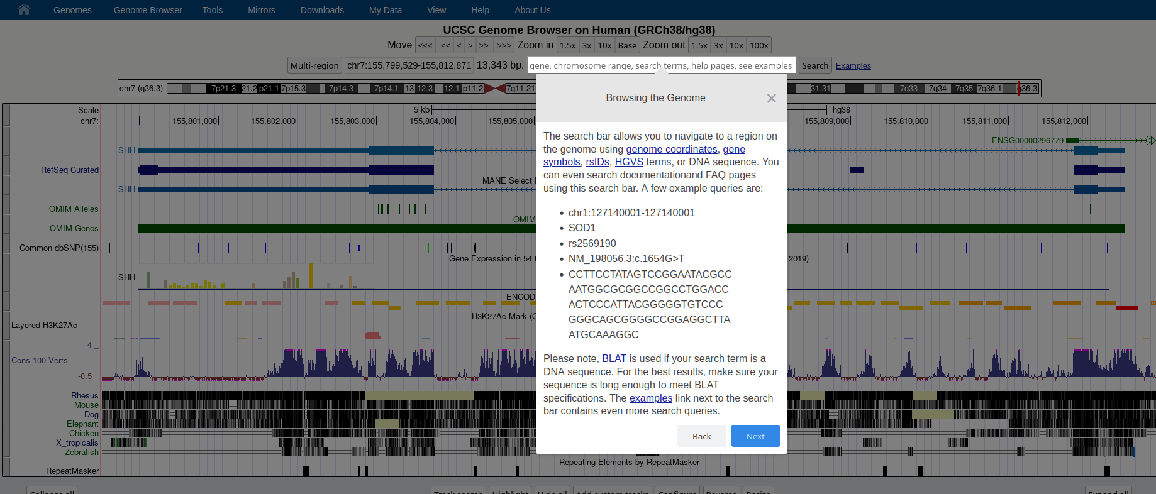Zoom in to Base level
1156x494 pixels.
coord(626,45)
